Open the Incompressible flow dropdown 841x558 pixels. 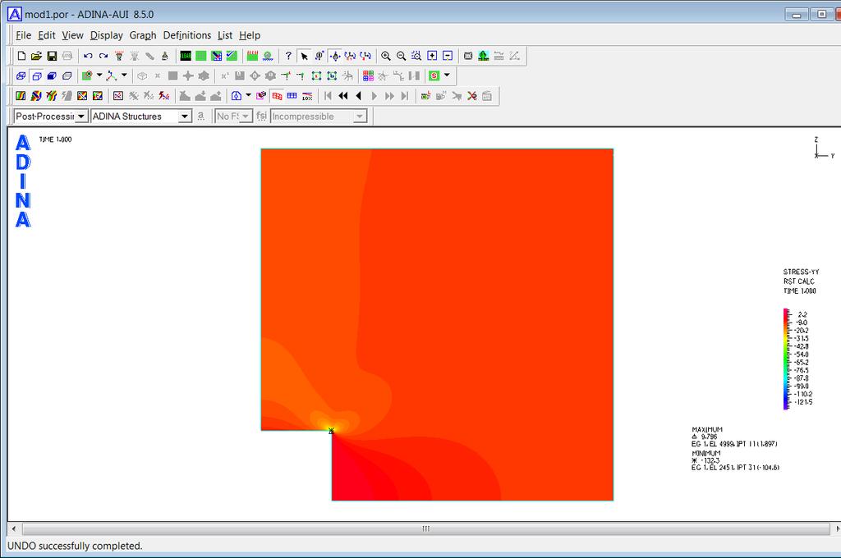pyautogui.click(x=360, y=117)
